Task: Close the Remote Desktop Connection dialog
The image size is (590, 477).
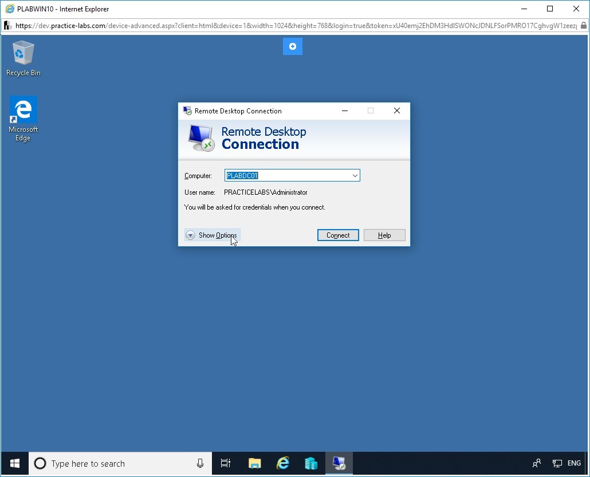Action: click(x=396, y=111)
